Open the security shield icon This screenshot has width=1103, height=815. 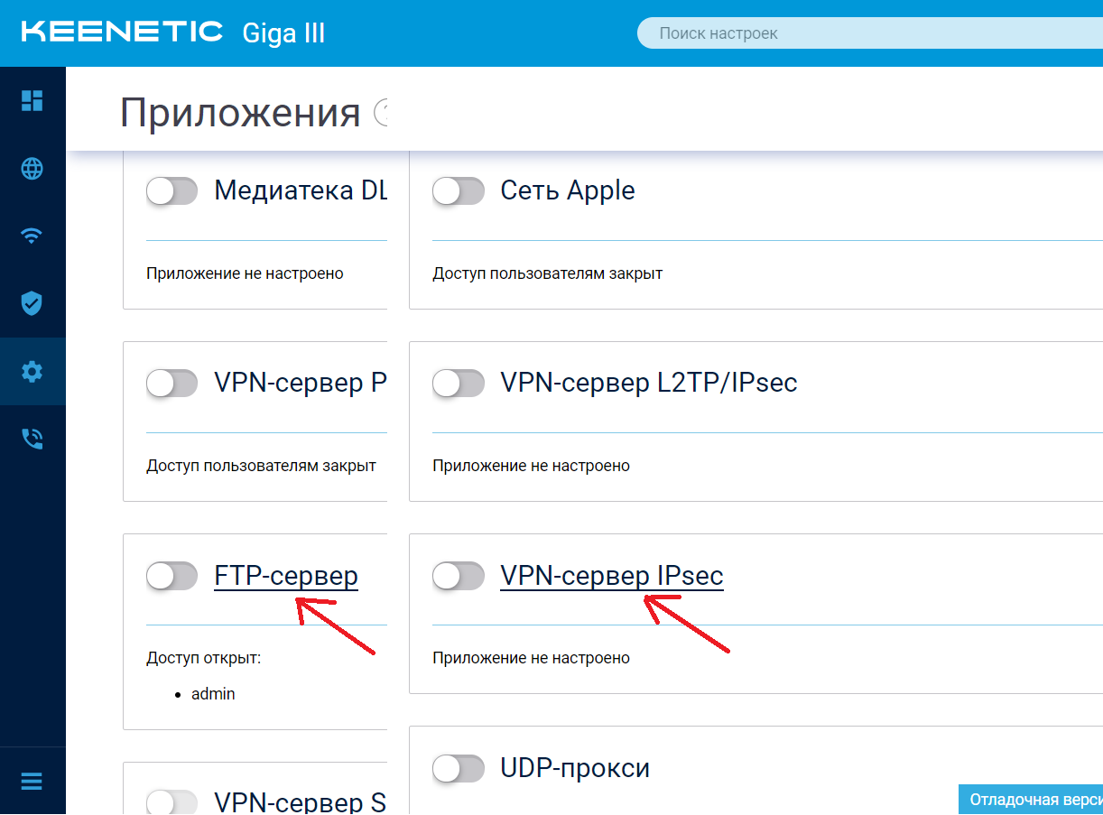click(32, 303)
